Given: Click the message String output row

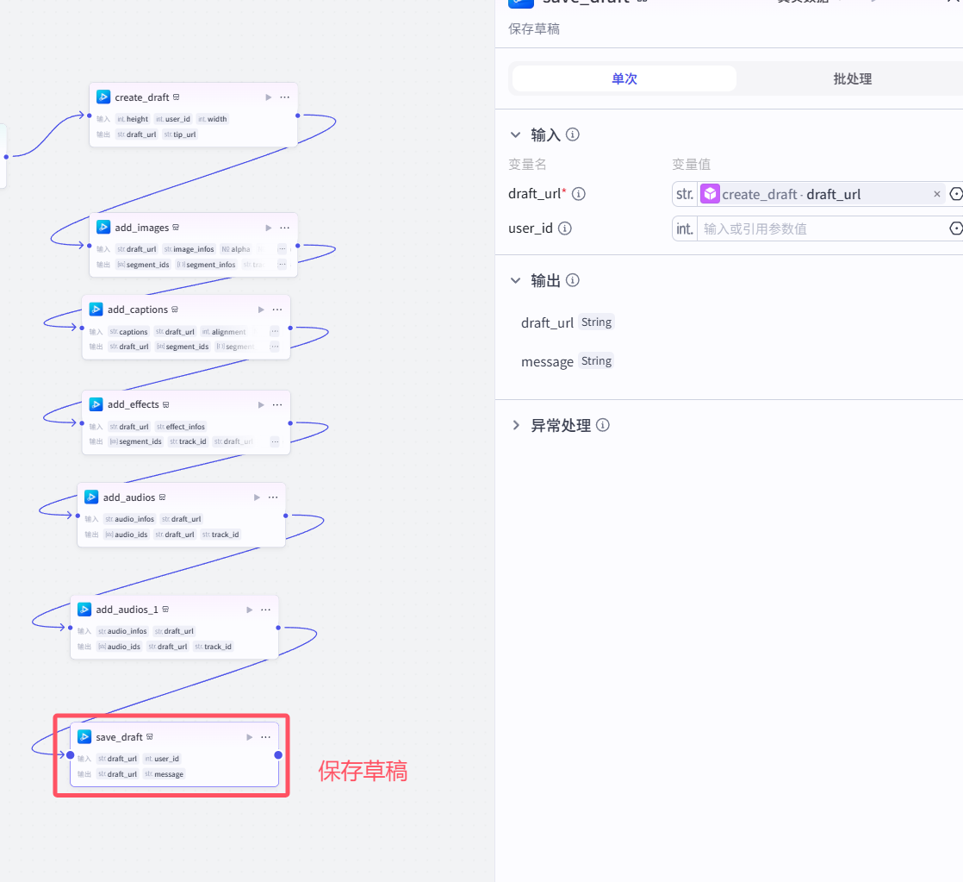Looking at the screenshot, I should 567,361.
